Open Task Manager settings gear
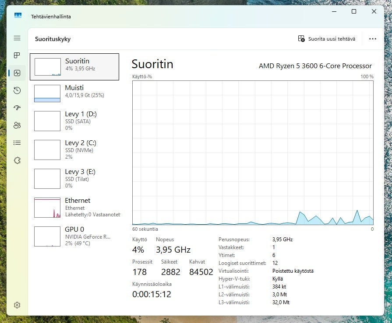 17,305
